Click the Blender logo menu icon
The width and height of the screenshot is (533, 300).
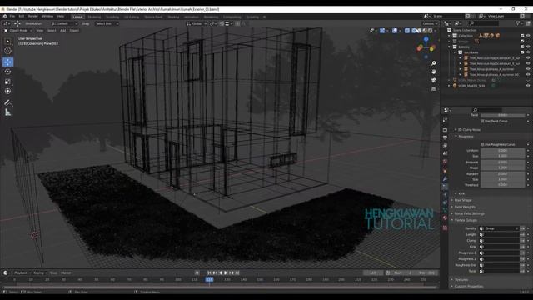click(x=5, y=17)
